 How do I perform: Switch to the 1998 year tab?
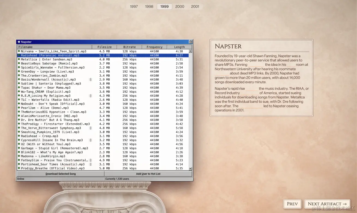pyautogui.click(x=149, y=7)
